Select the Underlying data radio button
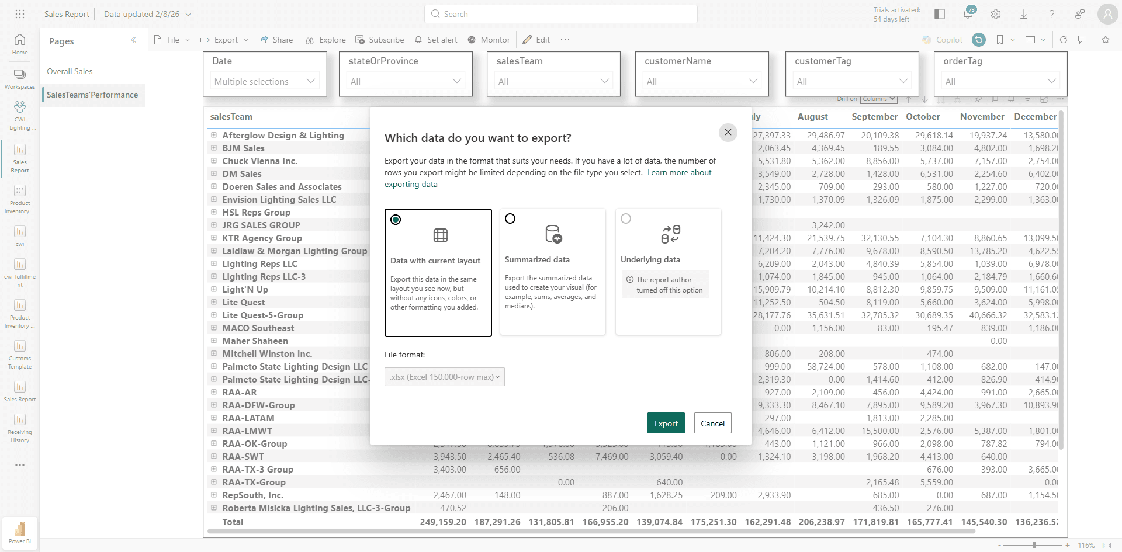 point(626,218)
